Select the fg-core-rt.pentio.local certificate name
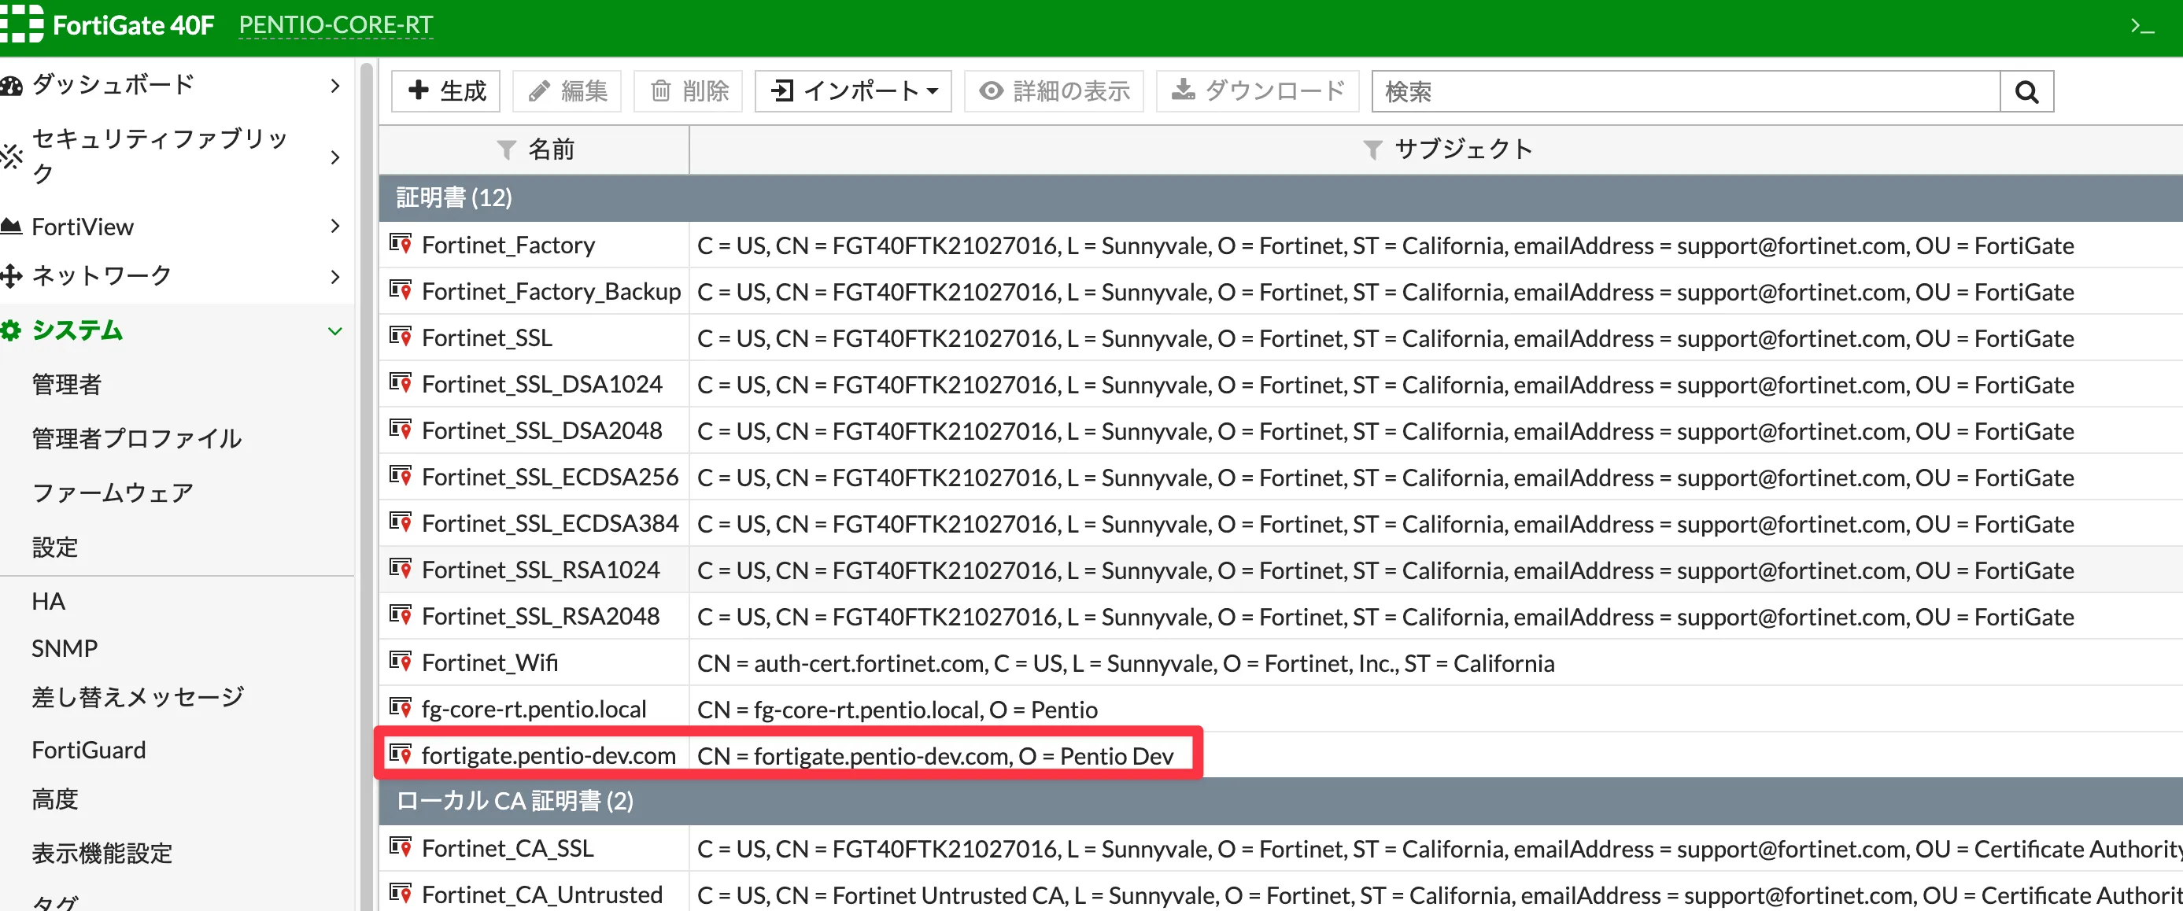Image resolution: width=2183 pixels, height=911 pixels. point(534,710)
